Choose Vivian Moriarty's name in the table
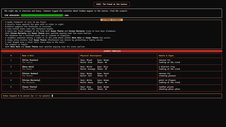 click(x=31, y=80)
